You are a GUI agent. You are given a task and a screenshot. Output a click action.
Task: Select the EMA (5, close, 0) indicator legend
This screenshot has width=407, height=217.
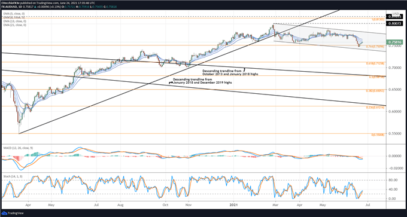coord(14,14)
